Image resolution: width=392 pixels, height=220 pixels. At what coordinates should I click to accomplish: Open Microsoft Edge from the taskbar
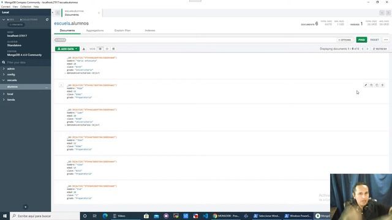(105, 216)
